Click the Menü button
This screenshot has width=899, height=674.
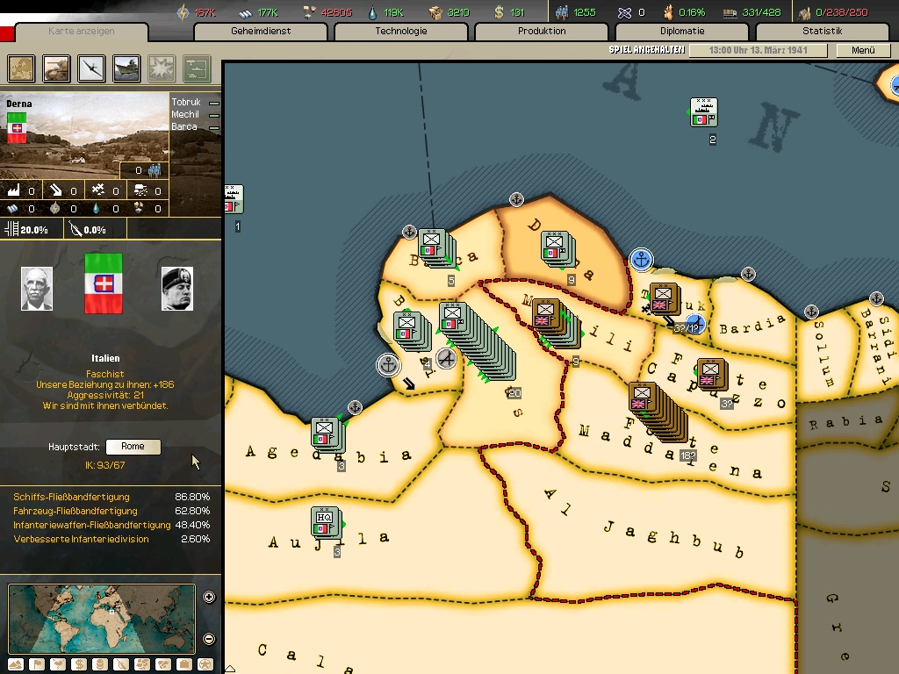pyautogui.click(x=863, y=50)
